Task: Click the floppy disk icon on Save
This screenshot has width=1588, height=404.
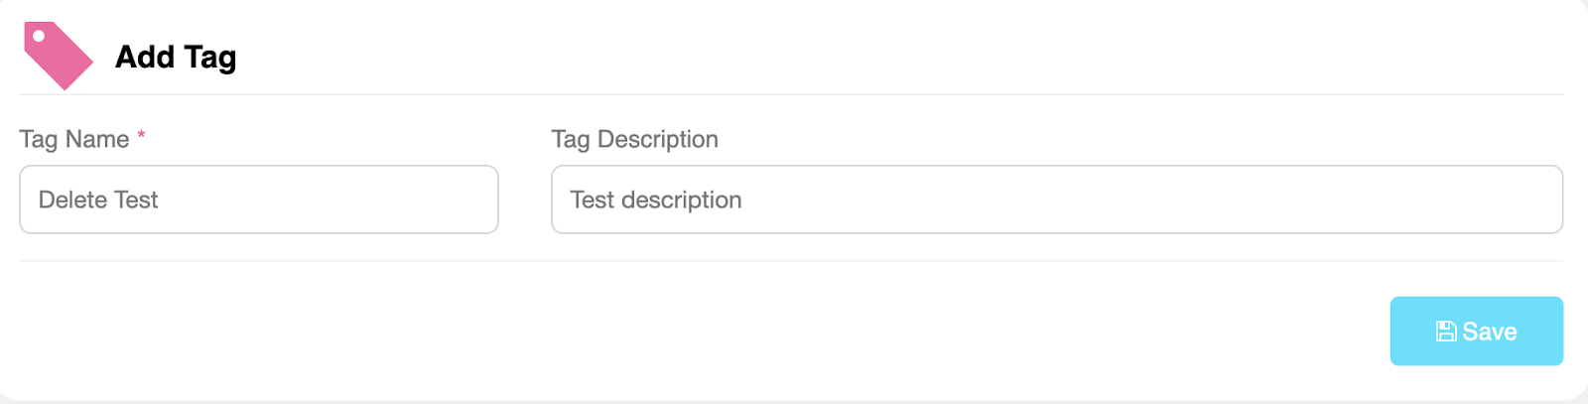Action: point(1446,332)
